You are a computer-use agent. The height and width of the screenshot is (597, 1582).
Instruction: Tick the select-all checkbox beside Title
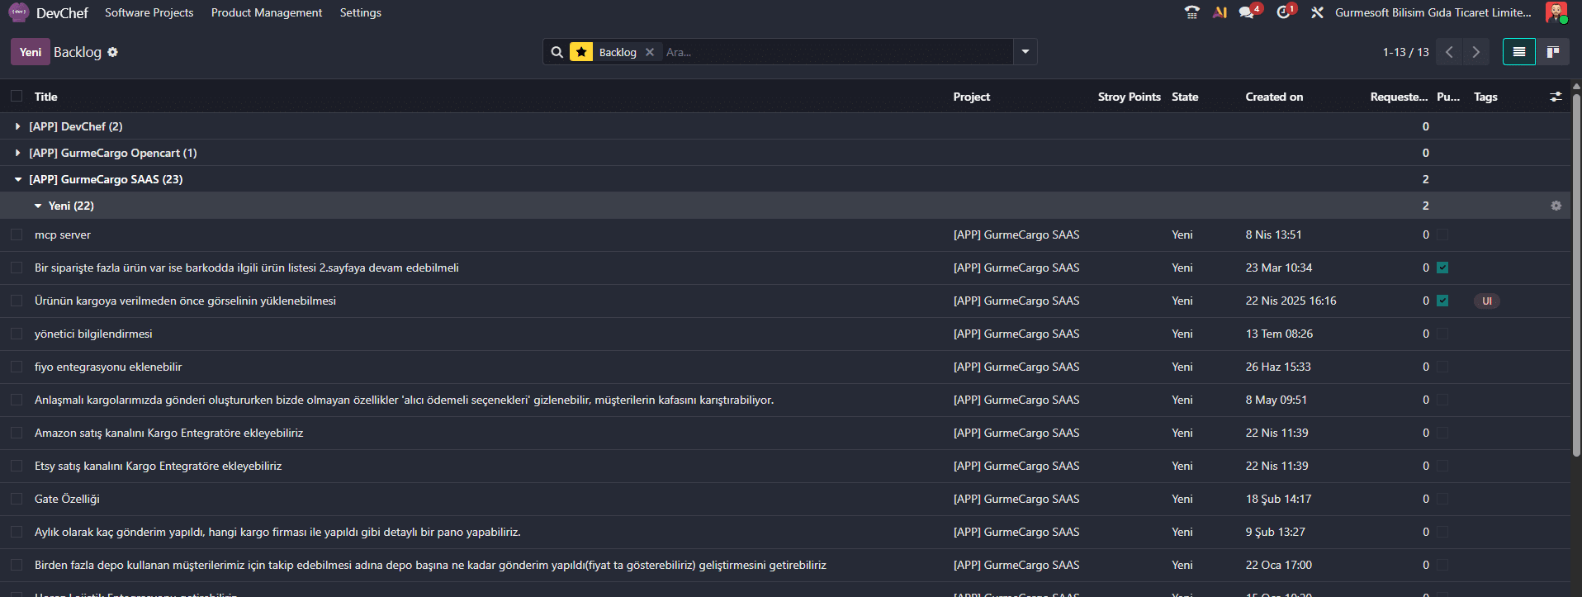click(x=17, y=96)
